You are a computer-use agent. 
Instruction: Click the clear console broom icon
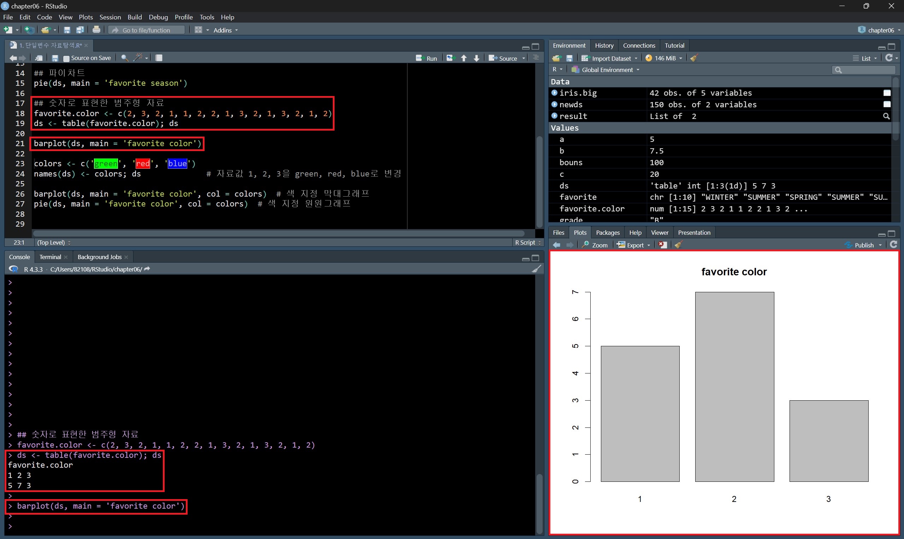pos(537,269)
